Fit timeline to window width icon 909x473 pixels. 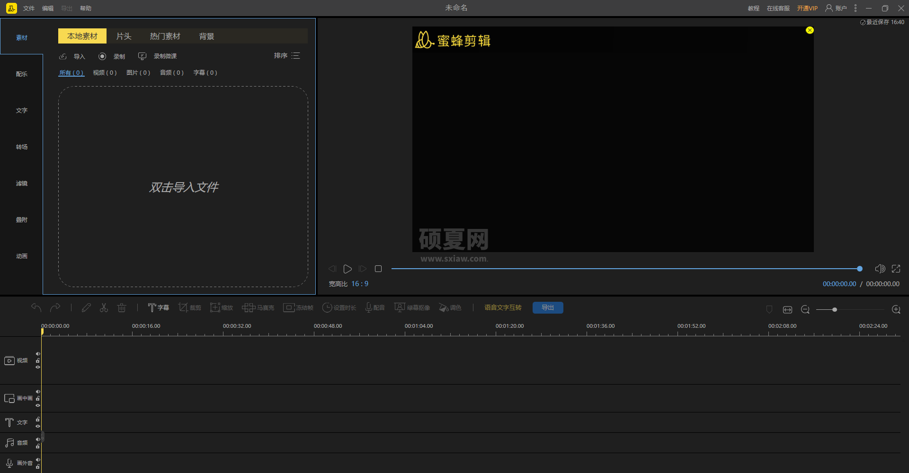click(x=787, y=309)
